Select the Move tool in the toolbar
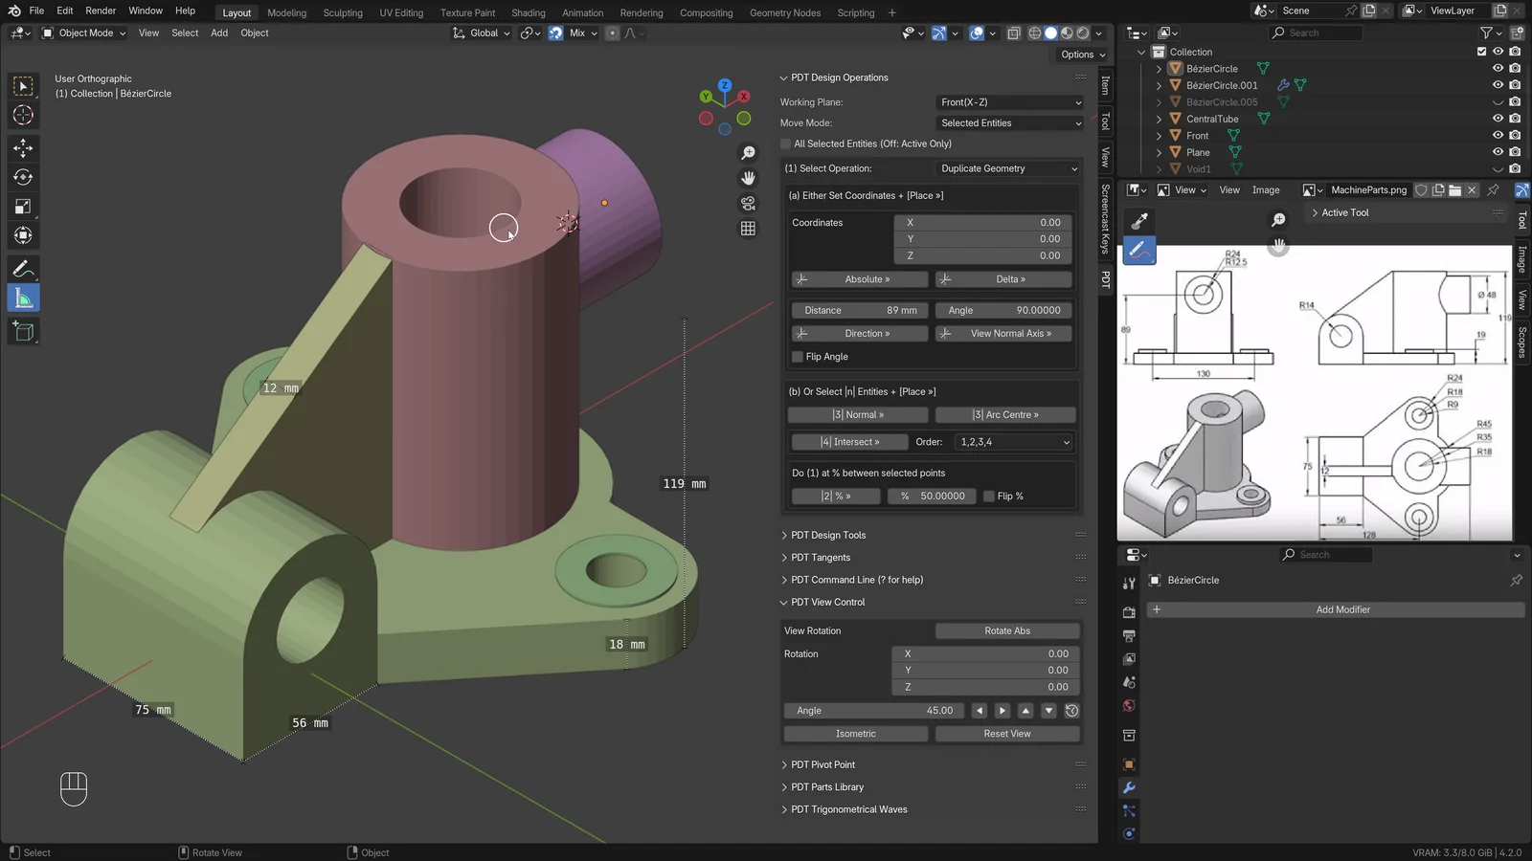This screenshot has height=861, width=1532. (23, 147)
